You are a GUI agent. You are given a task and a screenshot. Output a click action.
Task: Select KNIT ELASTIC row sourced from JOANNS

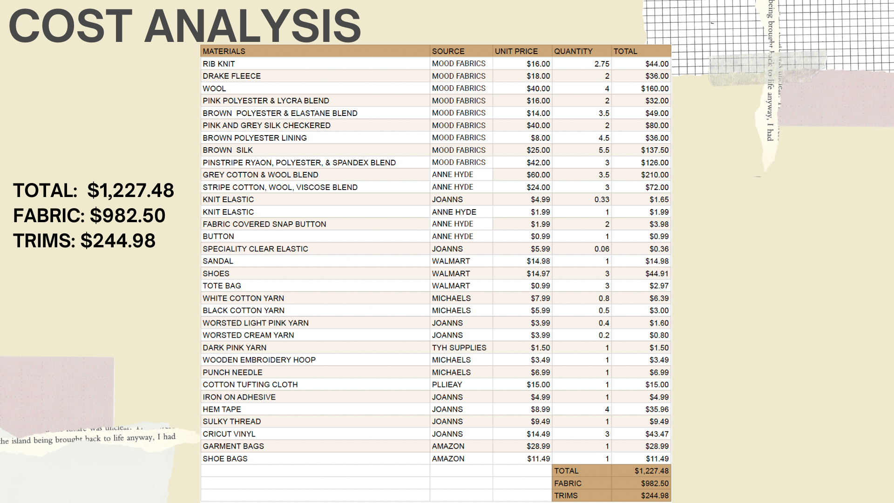coord(436,199)
